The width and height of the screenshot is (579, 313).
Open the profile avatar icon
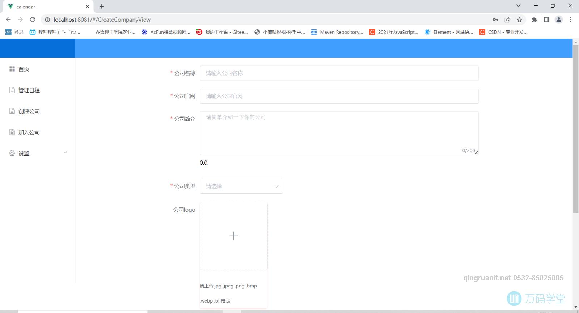(x=559, y=20)
